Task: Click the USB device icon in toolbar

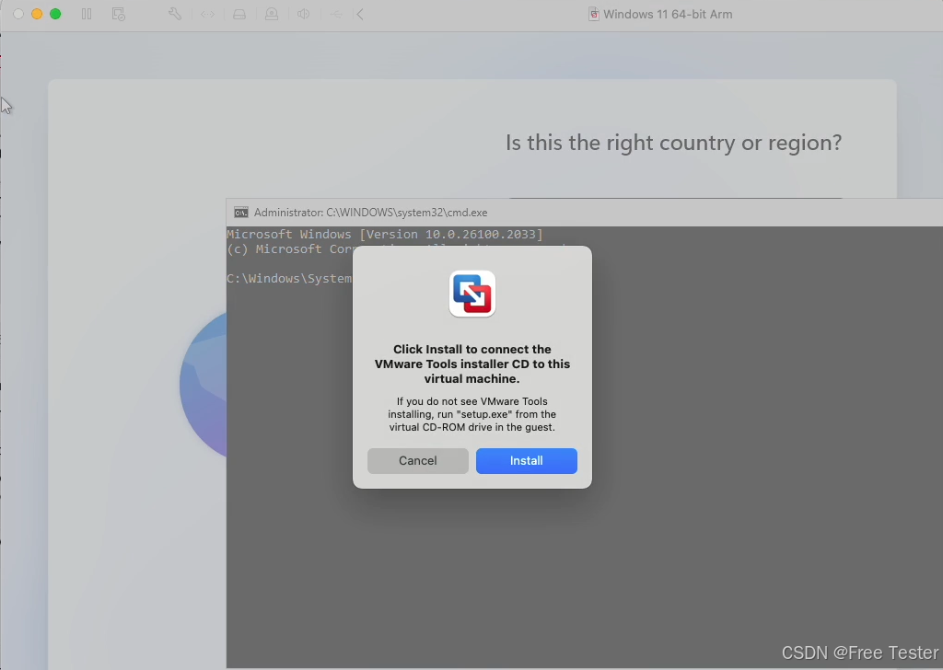Action: coord(335,14)
